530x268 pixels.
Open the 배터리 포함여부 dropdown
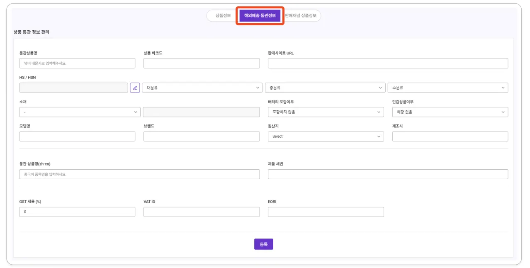[x=326, y=112]
